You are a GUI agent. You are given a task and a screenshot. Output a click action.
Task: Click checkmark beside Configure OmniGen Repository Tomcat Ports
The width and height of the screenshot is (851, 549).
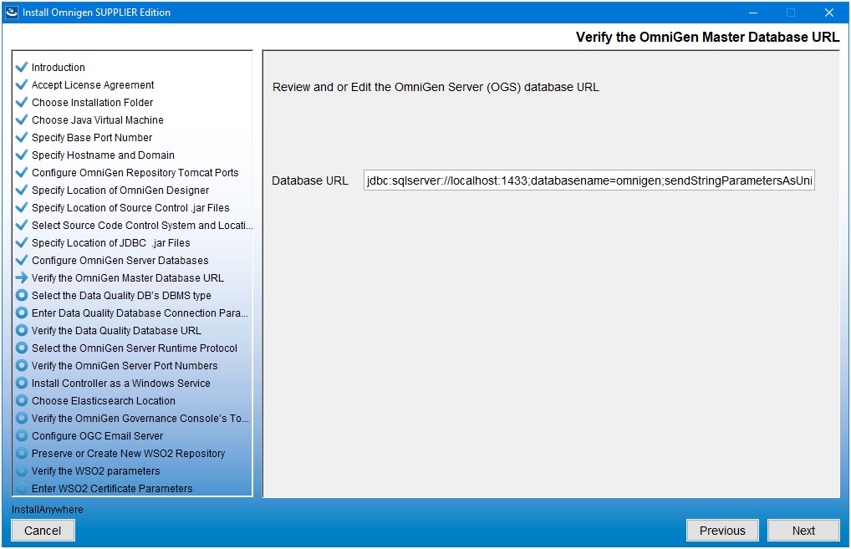pyautogui.click(x=22, y=172)
